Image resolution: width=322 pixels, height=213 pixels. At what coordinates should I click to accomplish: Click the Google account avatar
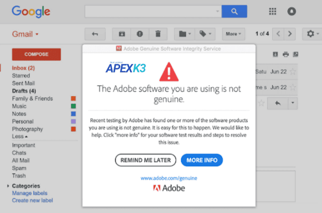coord(292,12)
